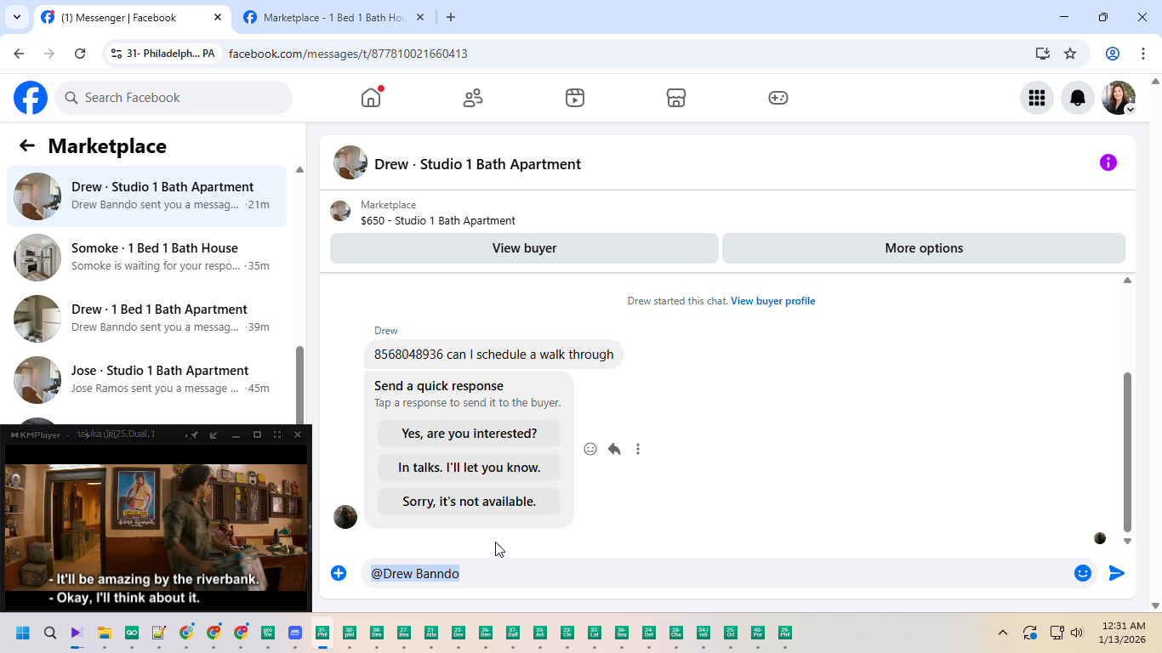
Task: Open the plus attachment button
Action: [x=339, y=573]
